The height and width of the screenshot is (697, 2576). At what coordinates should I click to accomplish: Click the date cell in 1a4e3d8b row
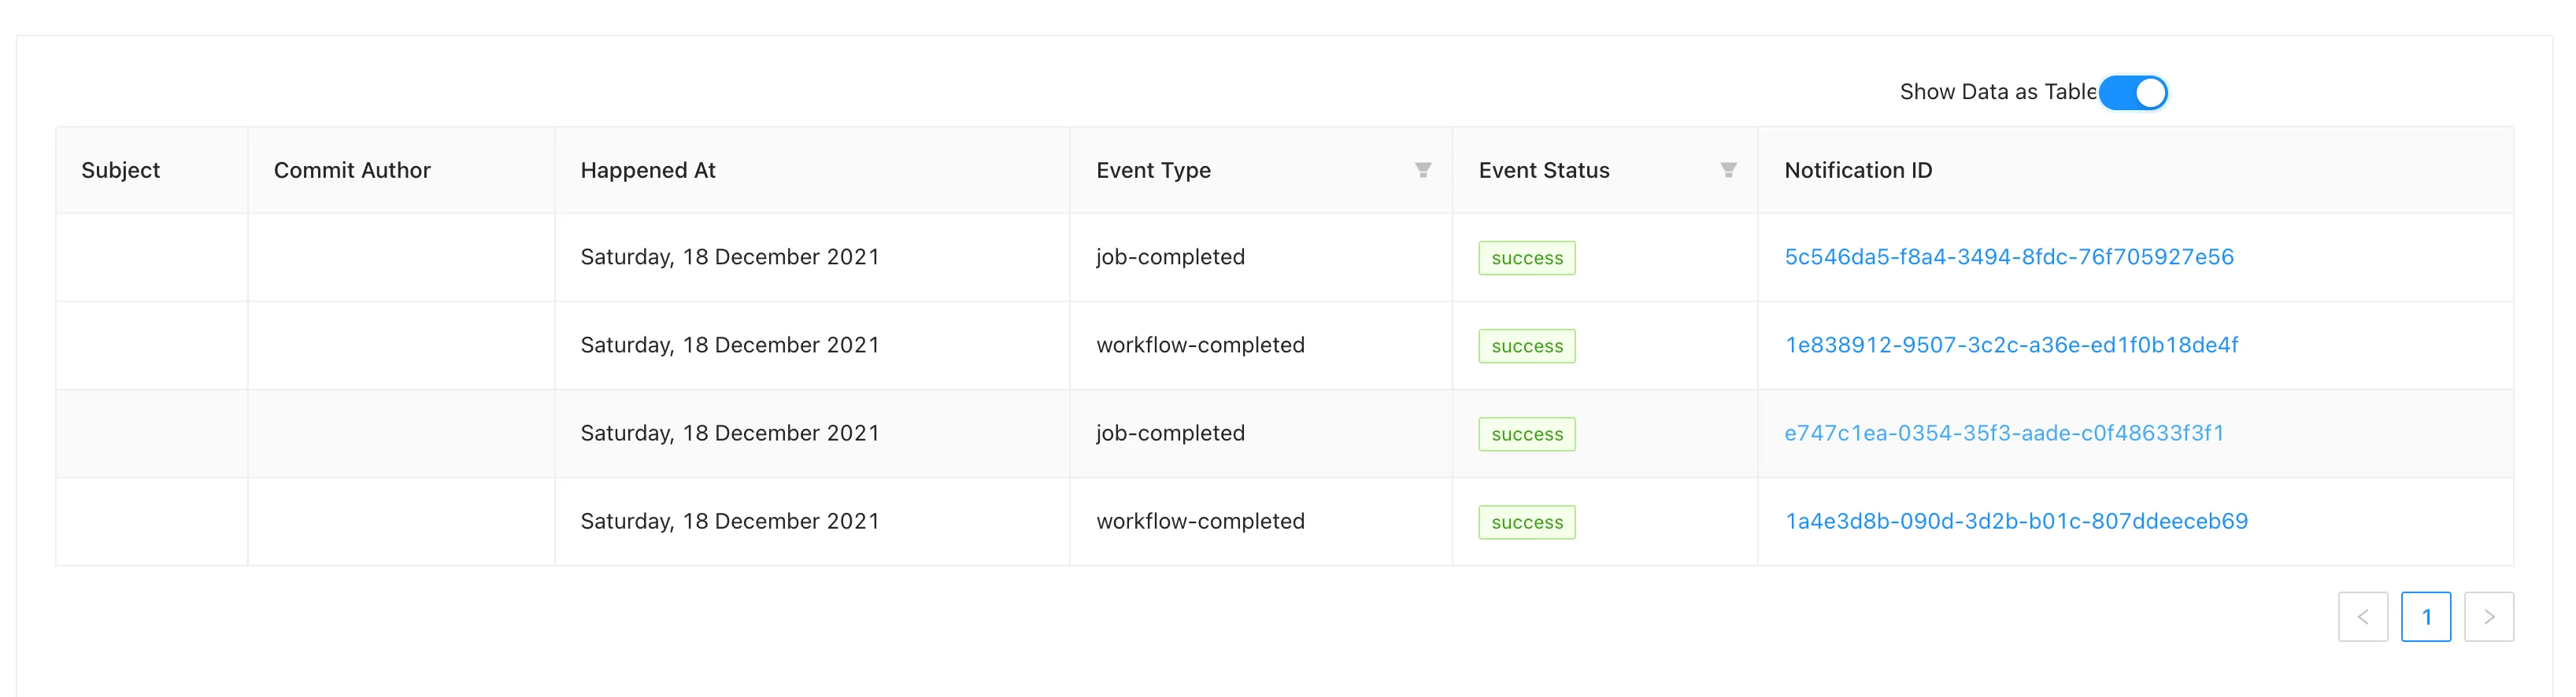coord(812,522)
